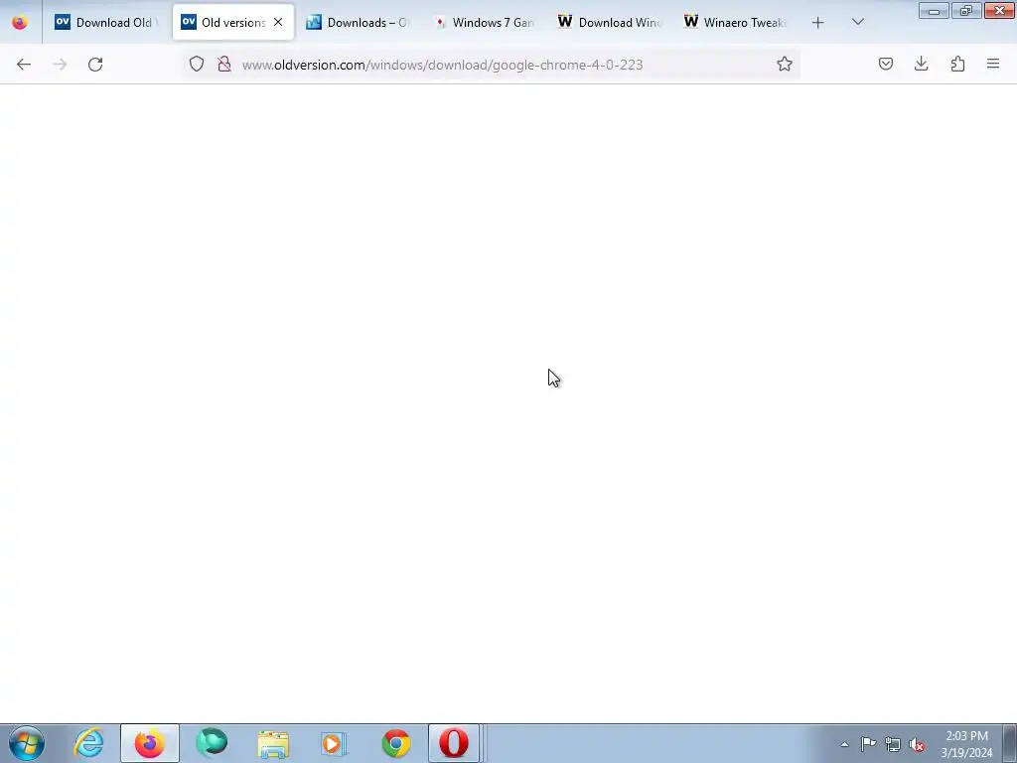Switch to the Winaero Tweaker tab
This screenshot has width=1017, height=763.
pos(735,22)
